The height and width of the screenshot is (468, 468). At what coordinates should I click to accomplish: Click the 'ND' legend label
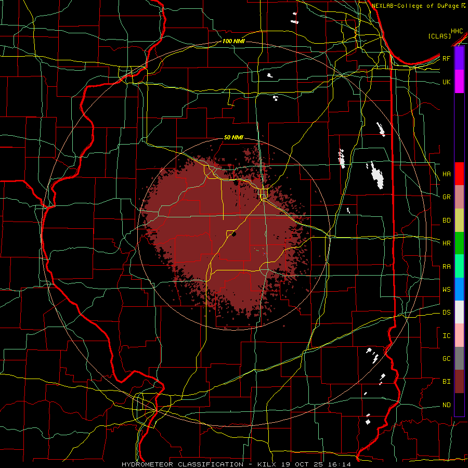[x=446, y=405]
